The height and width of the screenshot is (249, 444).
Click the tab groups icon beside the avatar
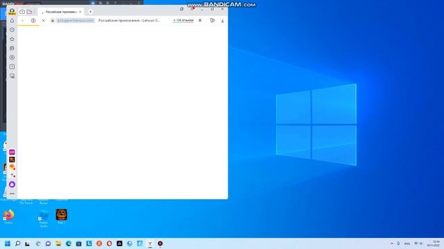22,12
